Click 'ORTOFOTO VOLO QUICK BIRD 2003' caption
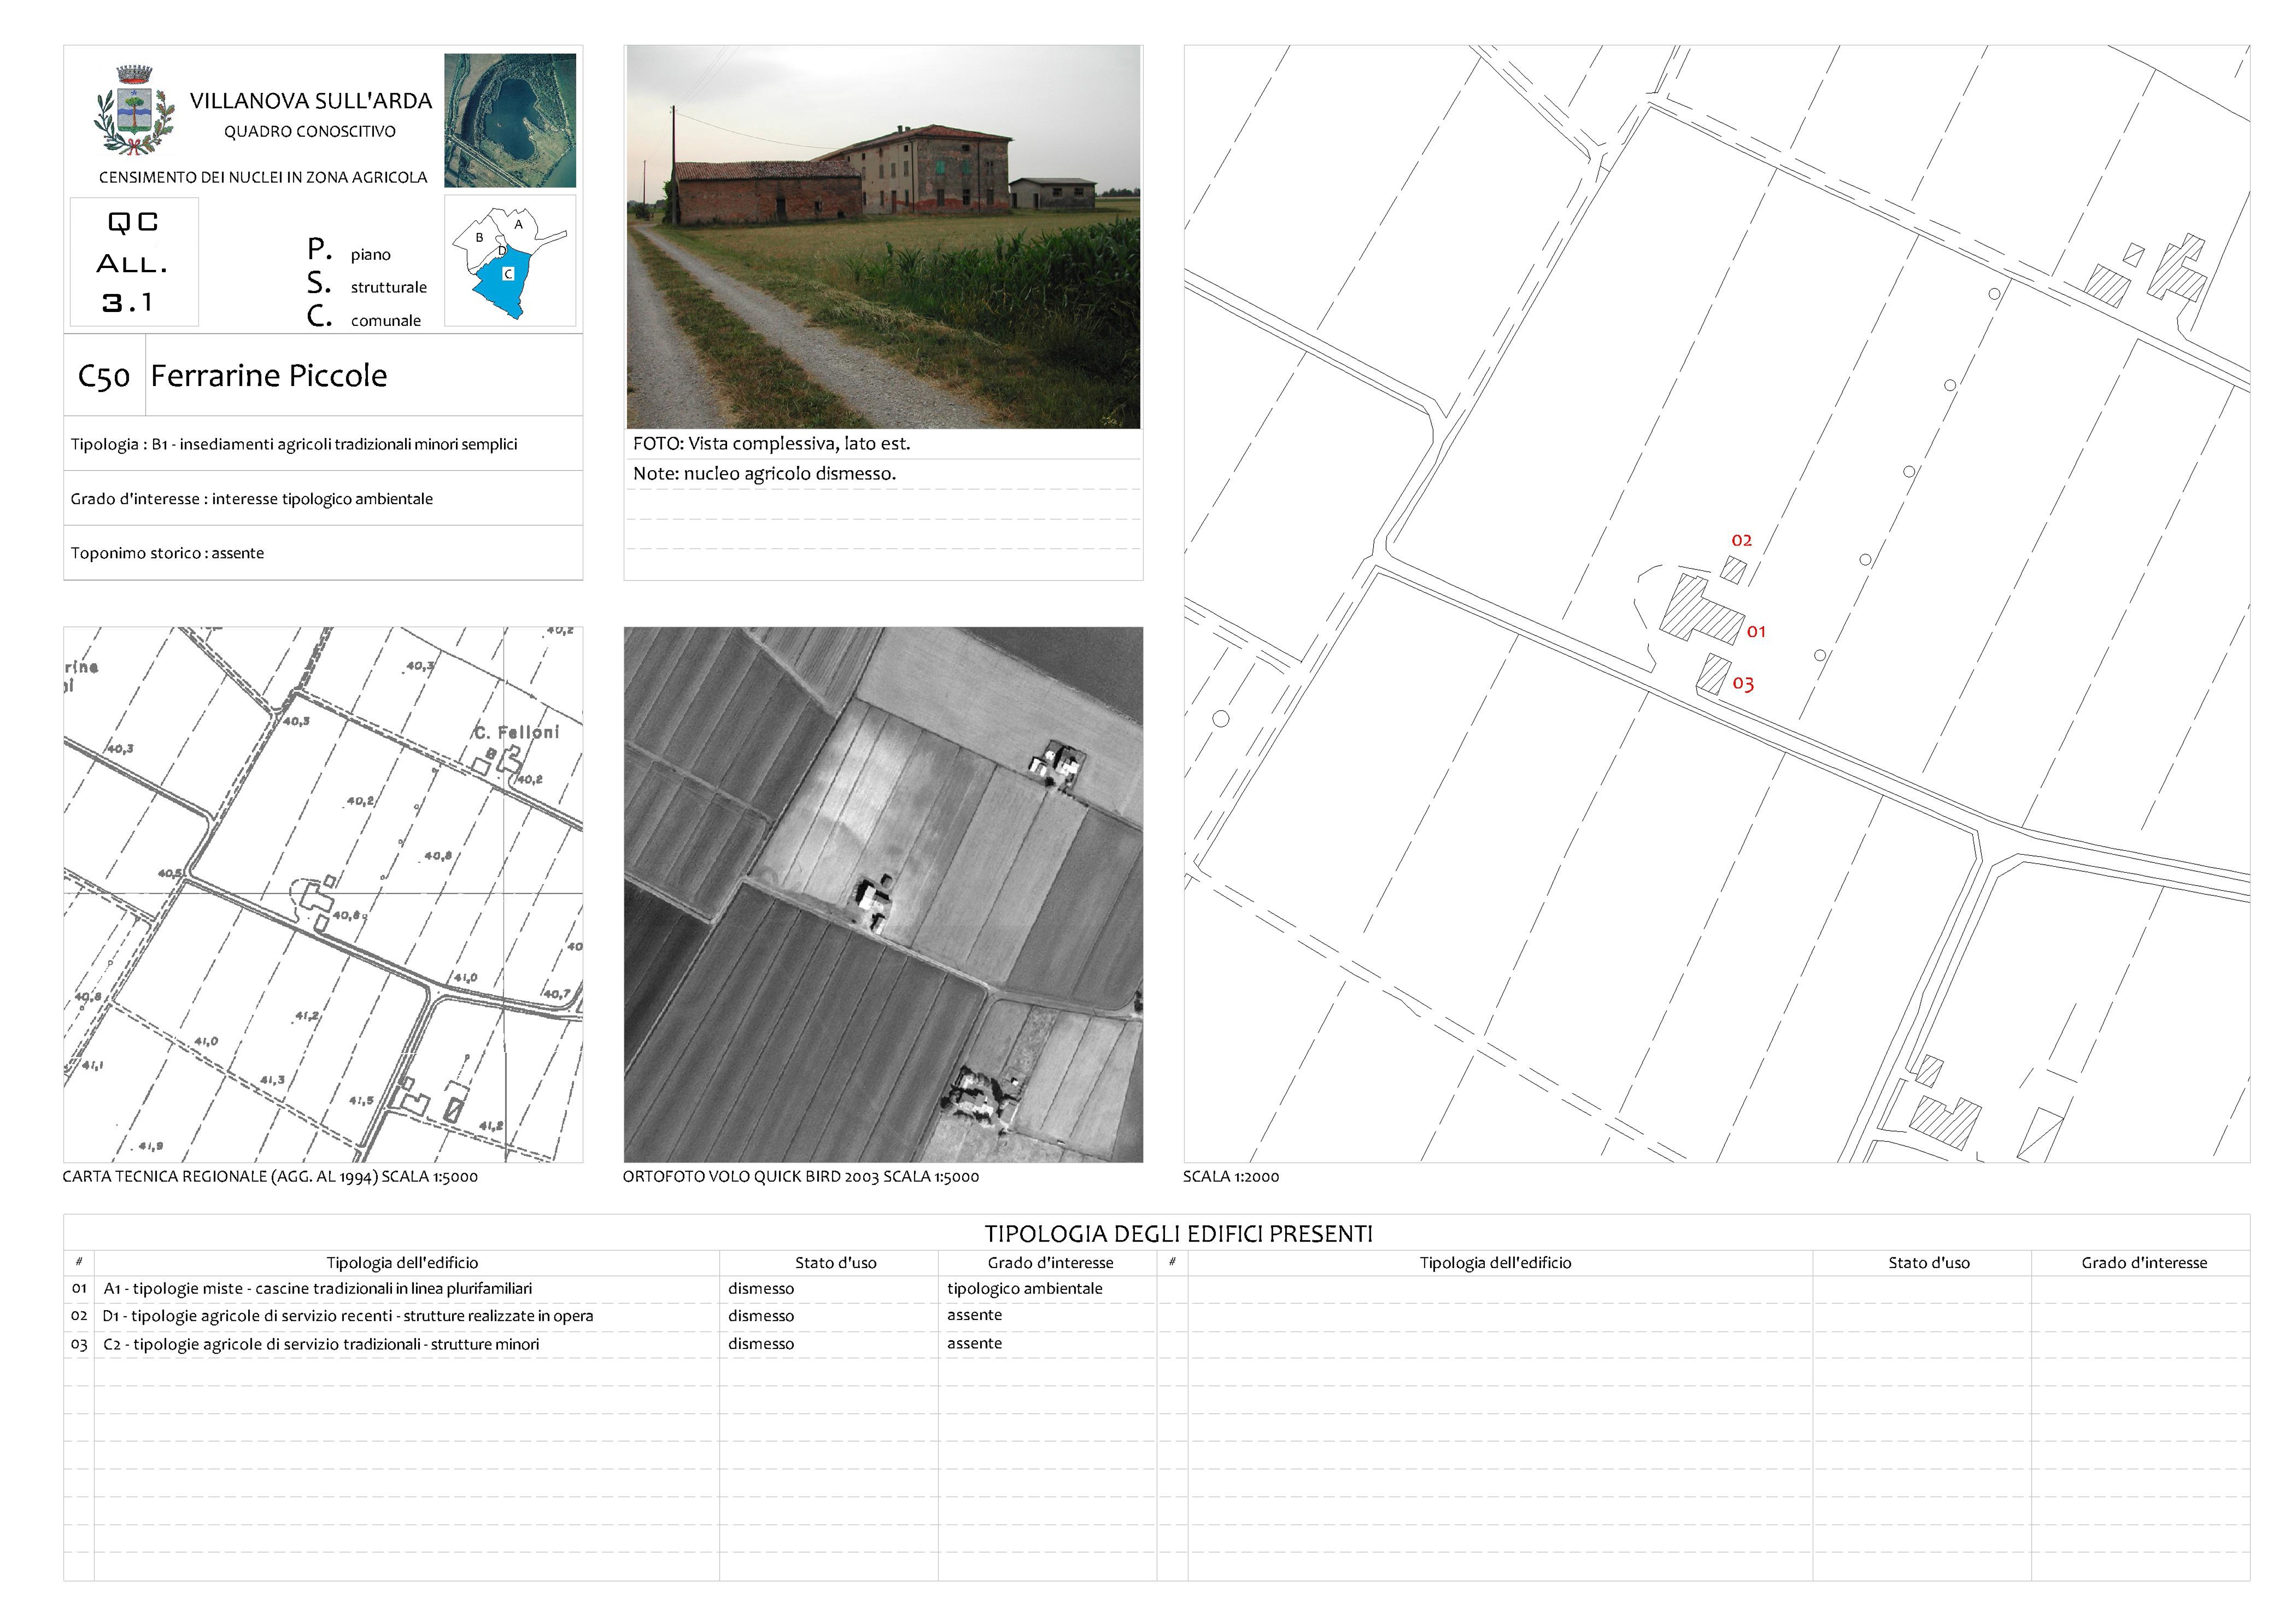 (801, 1177)
